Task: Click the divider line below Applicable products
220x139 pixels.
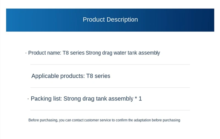Action: click(x=110, y=88)
